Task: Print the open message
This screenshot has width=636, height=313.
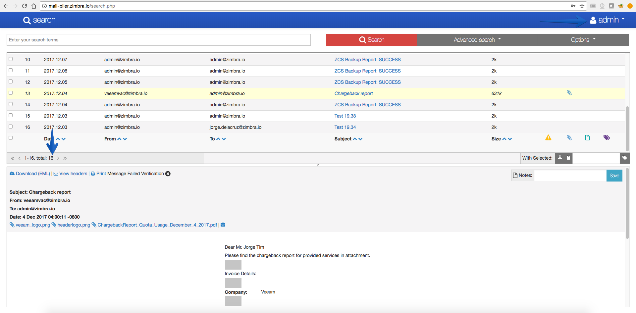Action: (x=98, y=174)
